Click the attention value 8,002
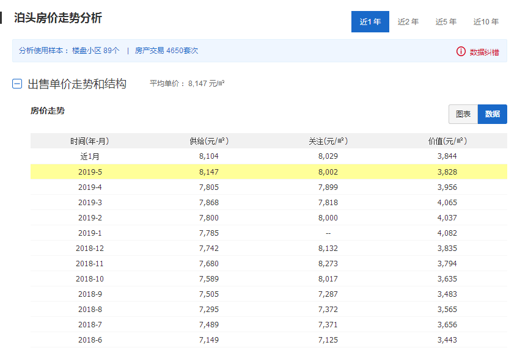Viewport: 517px width, 356px height. [x=328, y=172]
